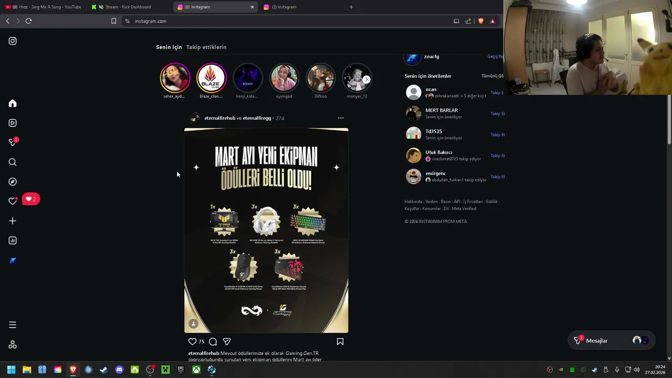Open File Explorer from taskbar

[x=27, y=370]
